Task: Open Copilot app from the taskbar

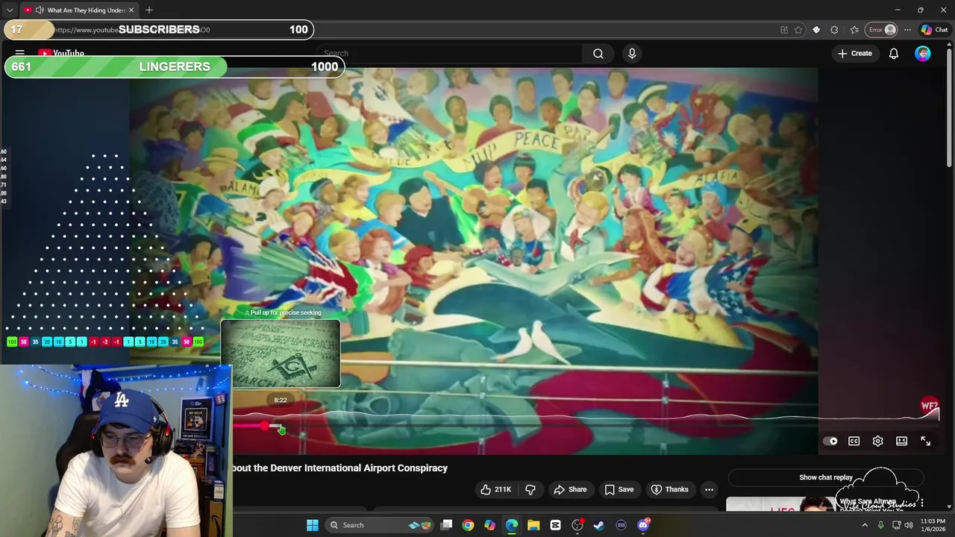Action: (489, 525)
